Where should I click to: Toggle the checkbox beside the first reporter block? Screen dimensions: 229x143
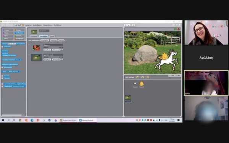click(x=2, y=47)
